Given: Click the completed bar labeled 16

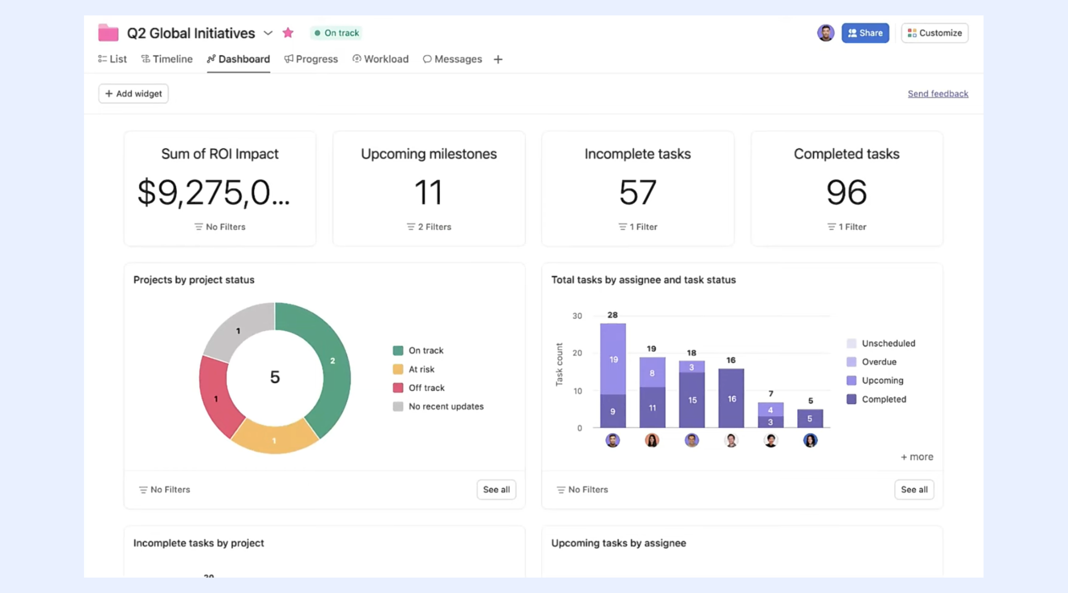Looking at the screenshot, I should click(731, 398).
